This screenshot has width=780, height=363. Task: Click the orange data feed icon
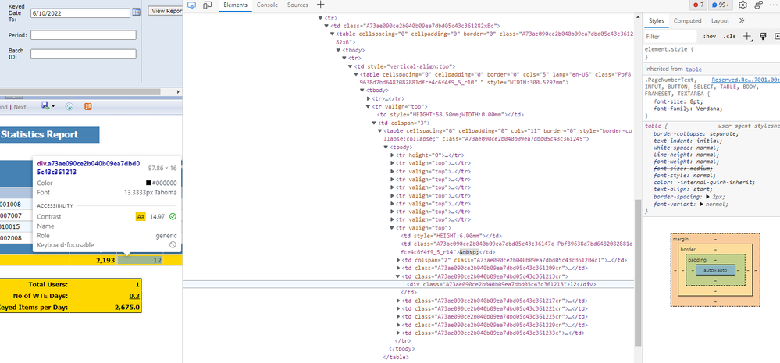pos(88,106)
